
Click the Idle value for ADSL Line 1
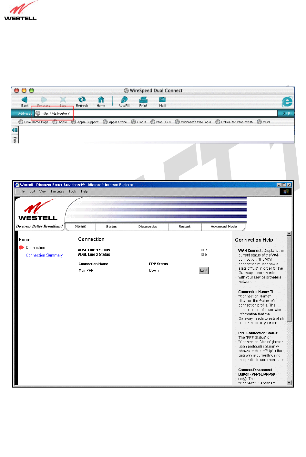tap(204, 250)
